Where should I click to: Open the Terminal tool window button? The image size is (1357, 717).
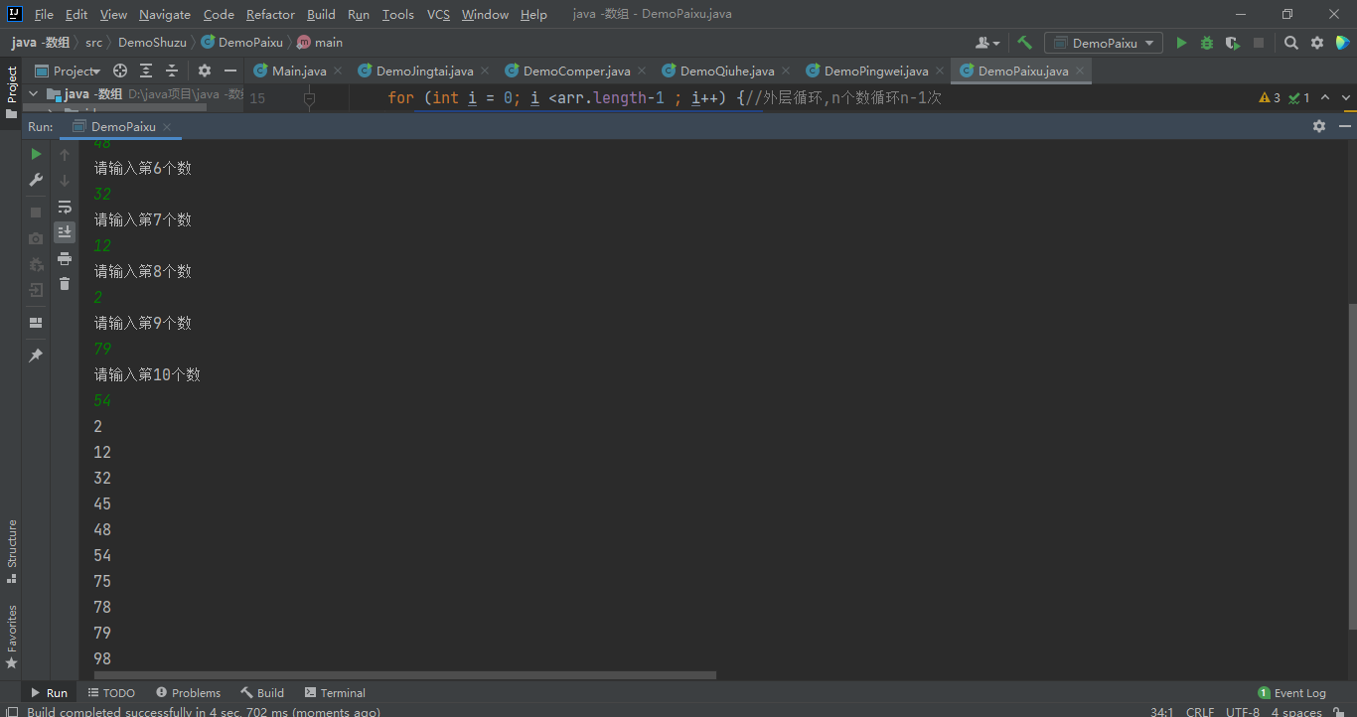[335, 693]
